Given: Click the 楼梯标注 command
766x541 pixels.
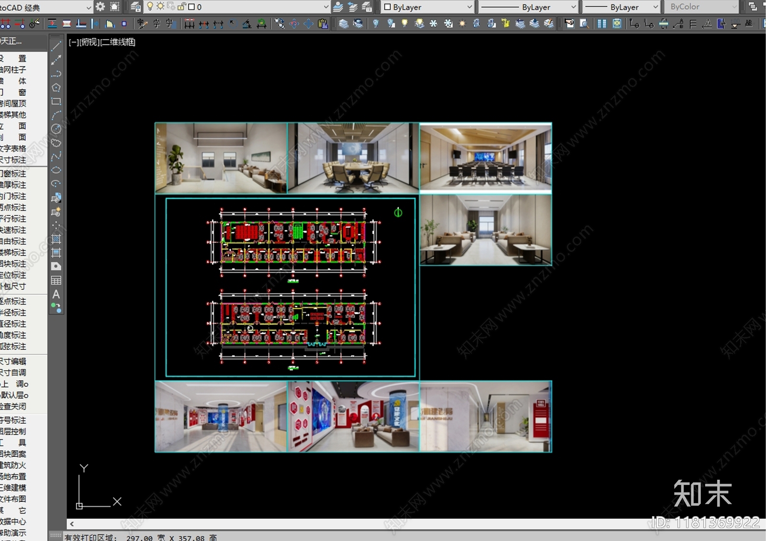Looking at the screenshot, I should click(13, 253).
